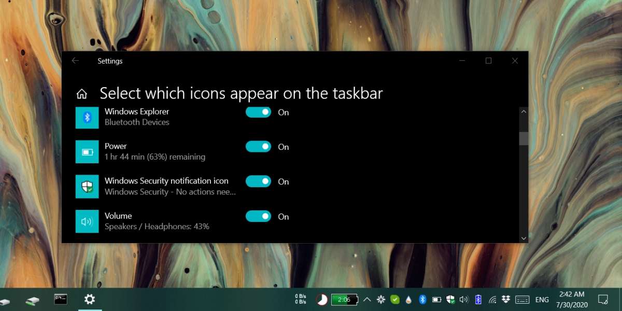Switch off the Volume icon toggle
This screenshot has width=622, height=311.
coord(258,216)
